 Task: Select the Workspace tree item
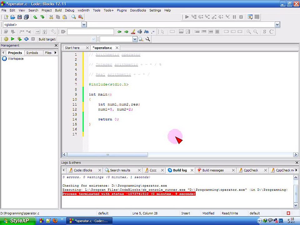coord(16,59)
